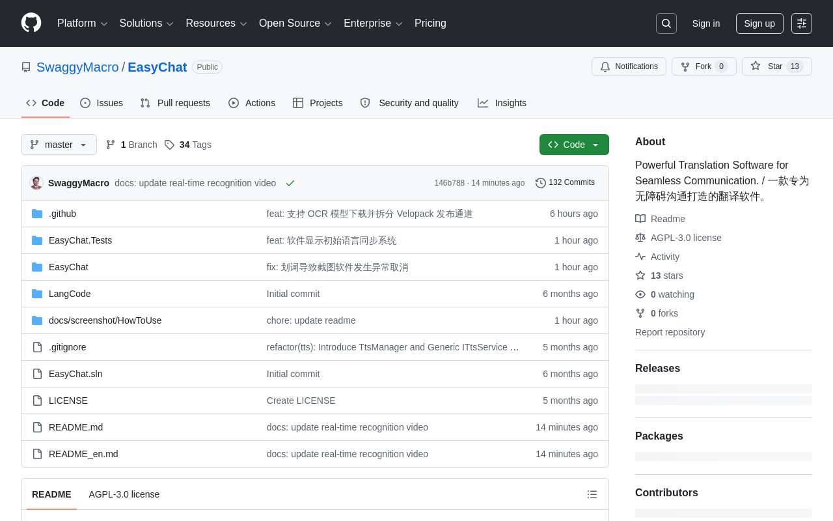This screenshot has width=833, height=521.
Task: Switch to the Projects tab
Action: (x=318, y=103)
